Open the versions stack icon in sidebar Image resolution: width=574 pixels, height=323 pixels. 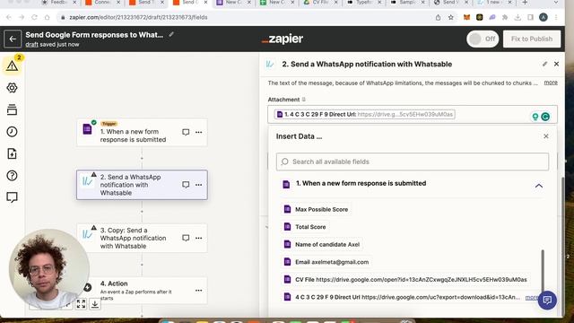coord(12,109)
